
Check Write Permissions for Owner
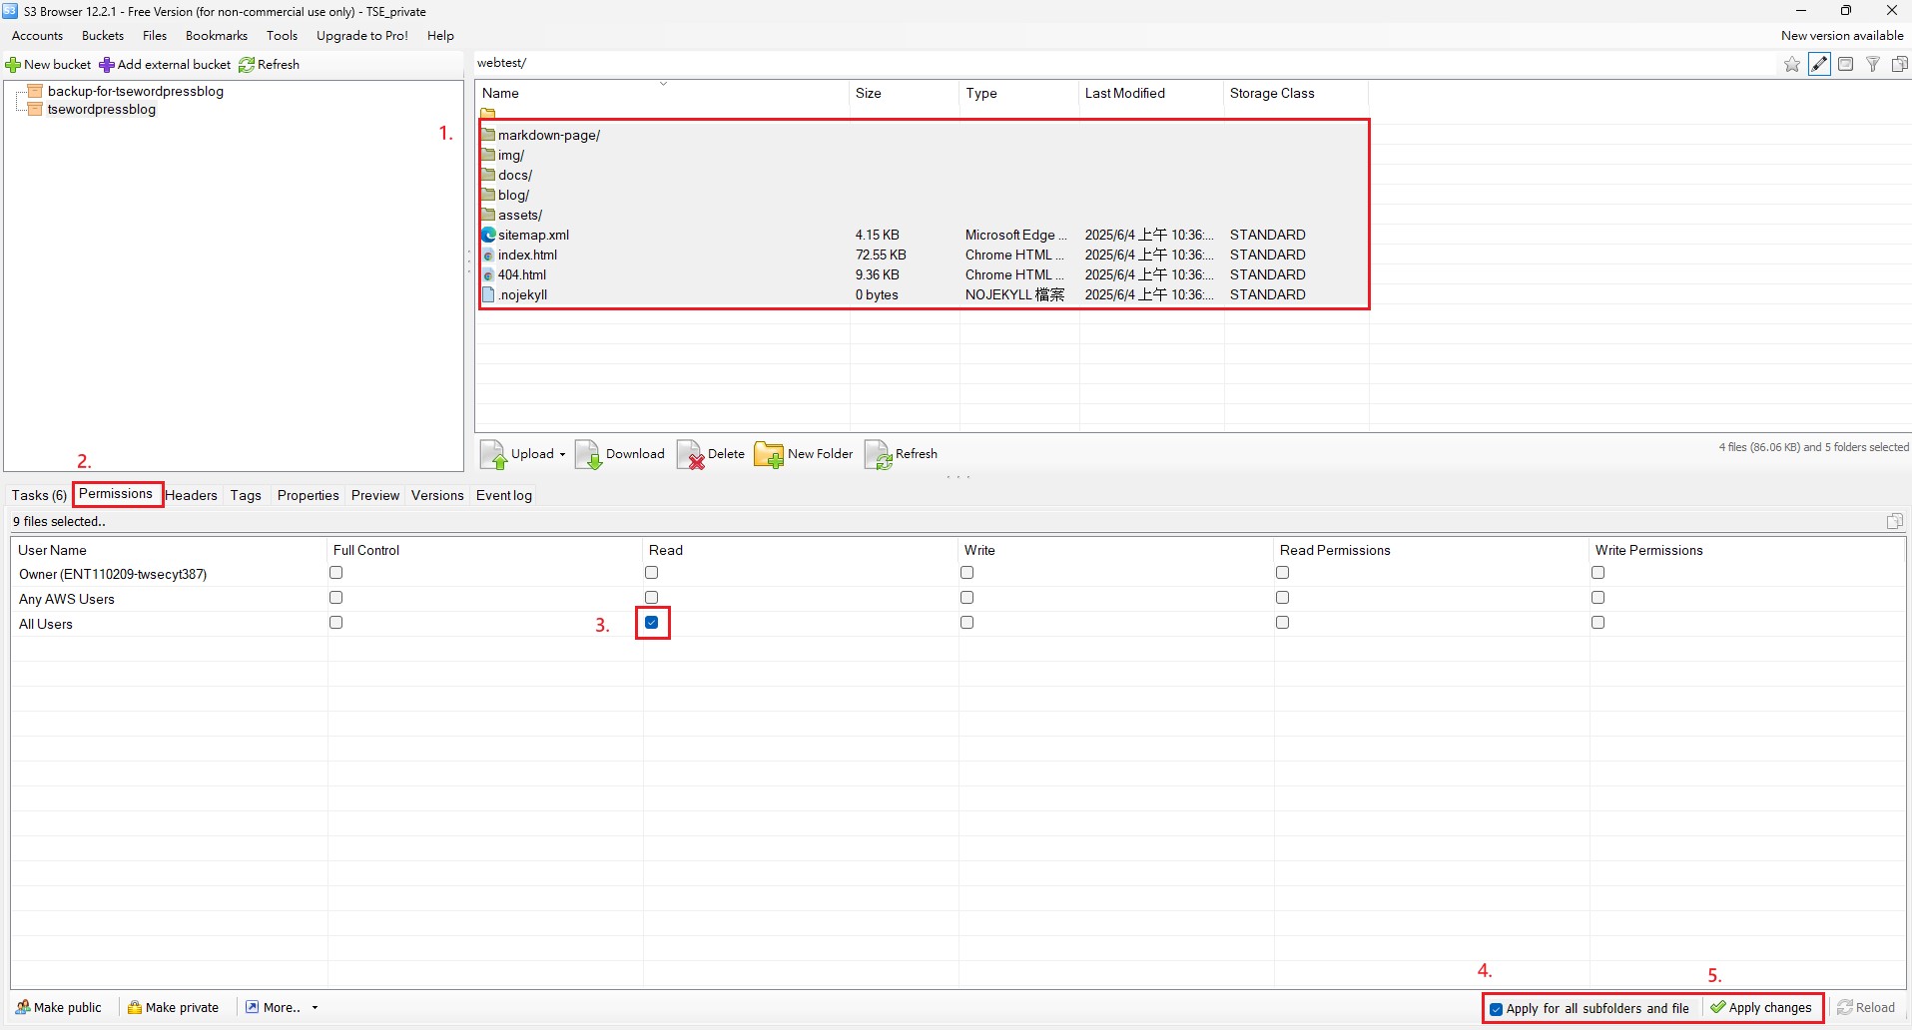tap(1598, 573)
